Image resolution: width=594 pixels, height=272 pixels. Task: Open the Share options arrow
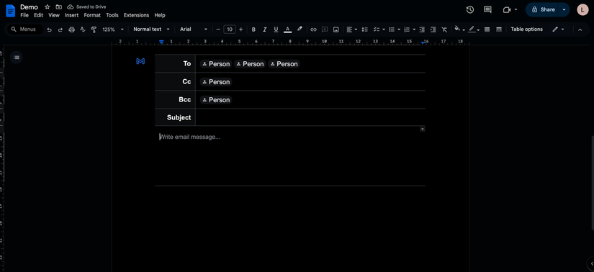tap(564, 9)
